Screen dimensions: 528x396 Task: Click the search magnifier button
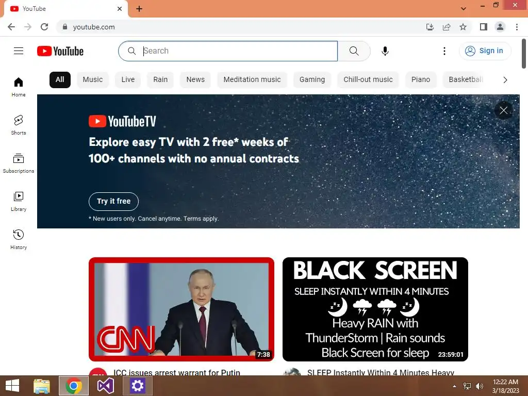click(354, 51)
